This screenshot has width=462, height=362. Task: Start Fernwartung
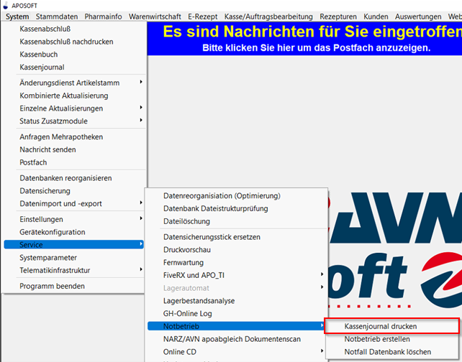236,263
